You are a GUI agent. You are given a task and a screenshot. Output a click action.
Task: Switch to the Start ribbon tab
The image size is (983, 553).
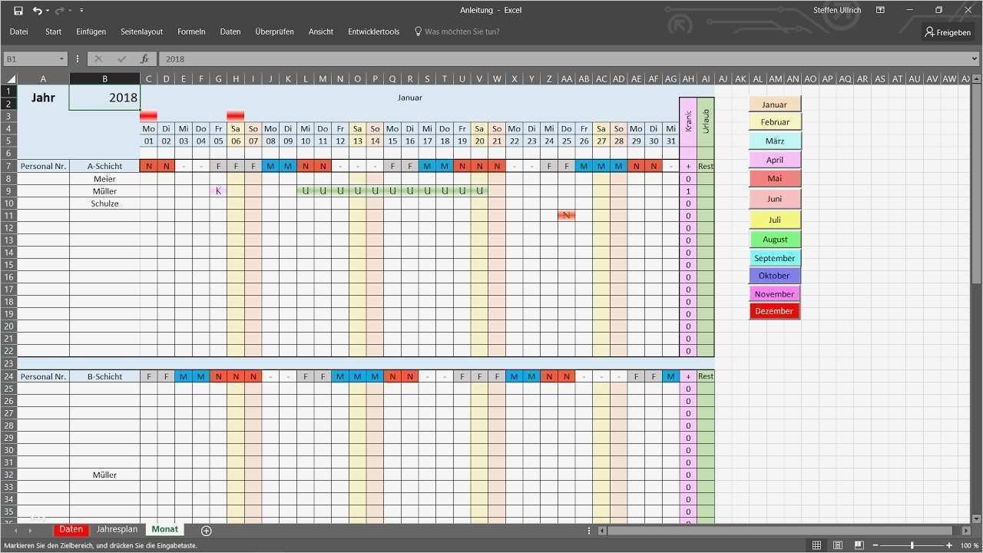click(x=54, y=32)
